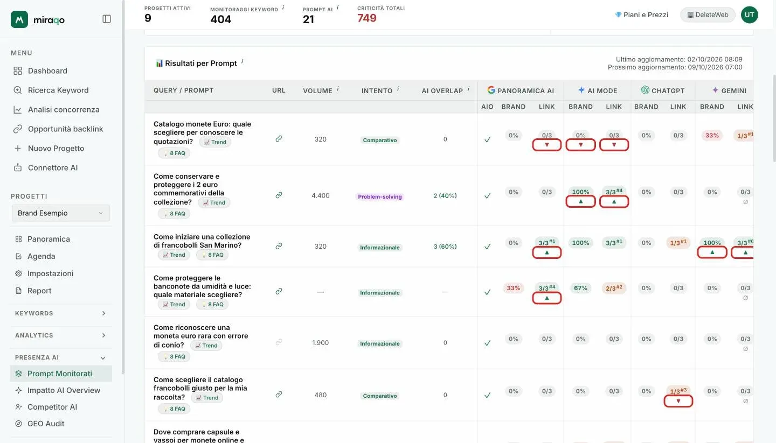The height and width of the screenshot is (443, 776).
Task: Click Trend badge for Catalogo monete Euro prompt
Action: click(x=215, y=142)
